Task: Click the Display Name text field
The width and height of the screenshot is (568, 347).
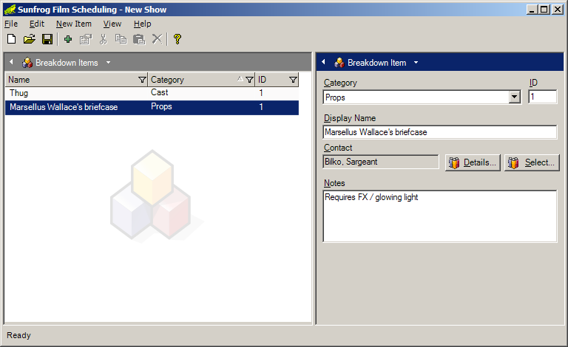Action: [440, 132]
